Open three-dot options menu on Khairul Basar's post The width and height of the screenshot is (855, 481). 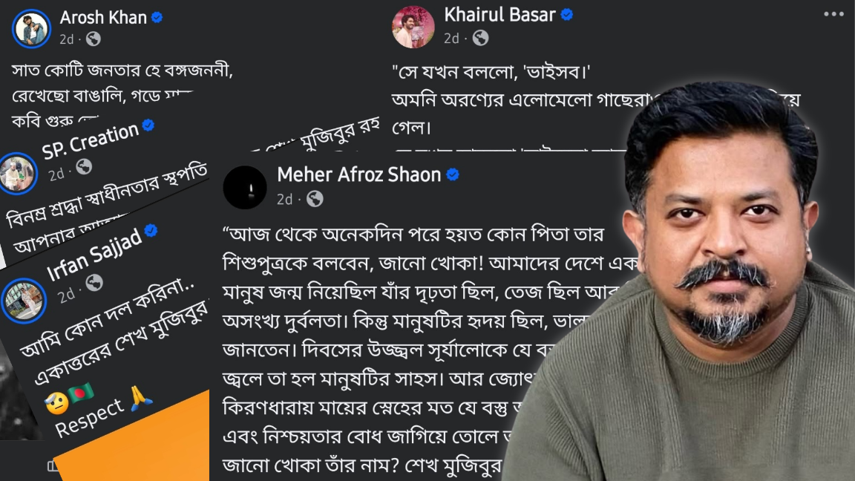pos(833,14)
